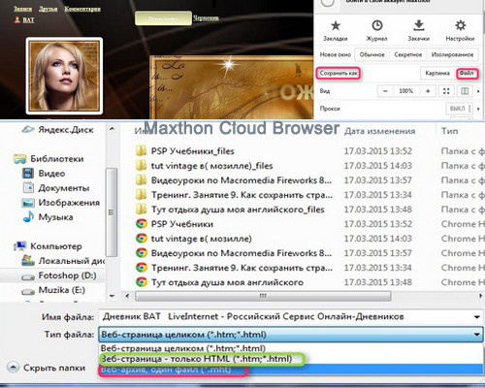Click the 100% zoom value

(x=406, y=91)
